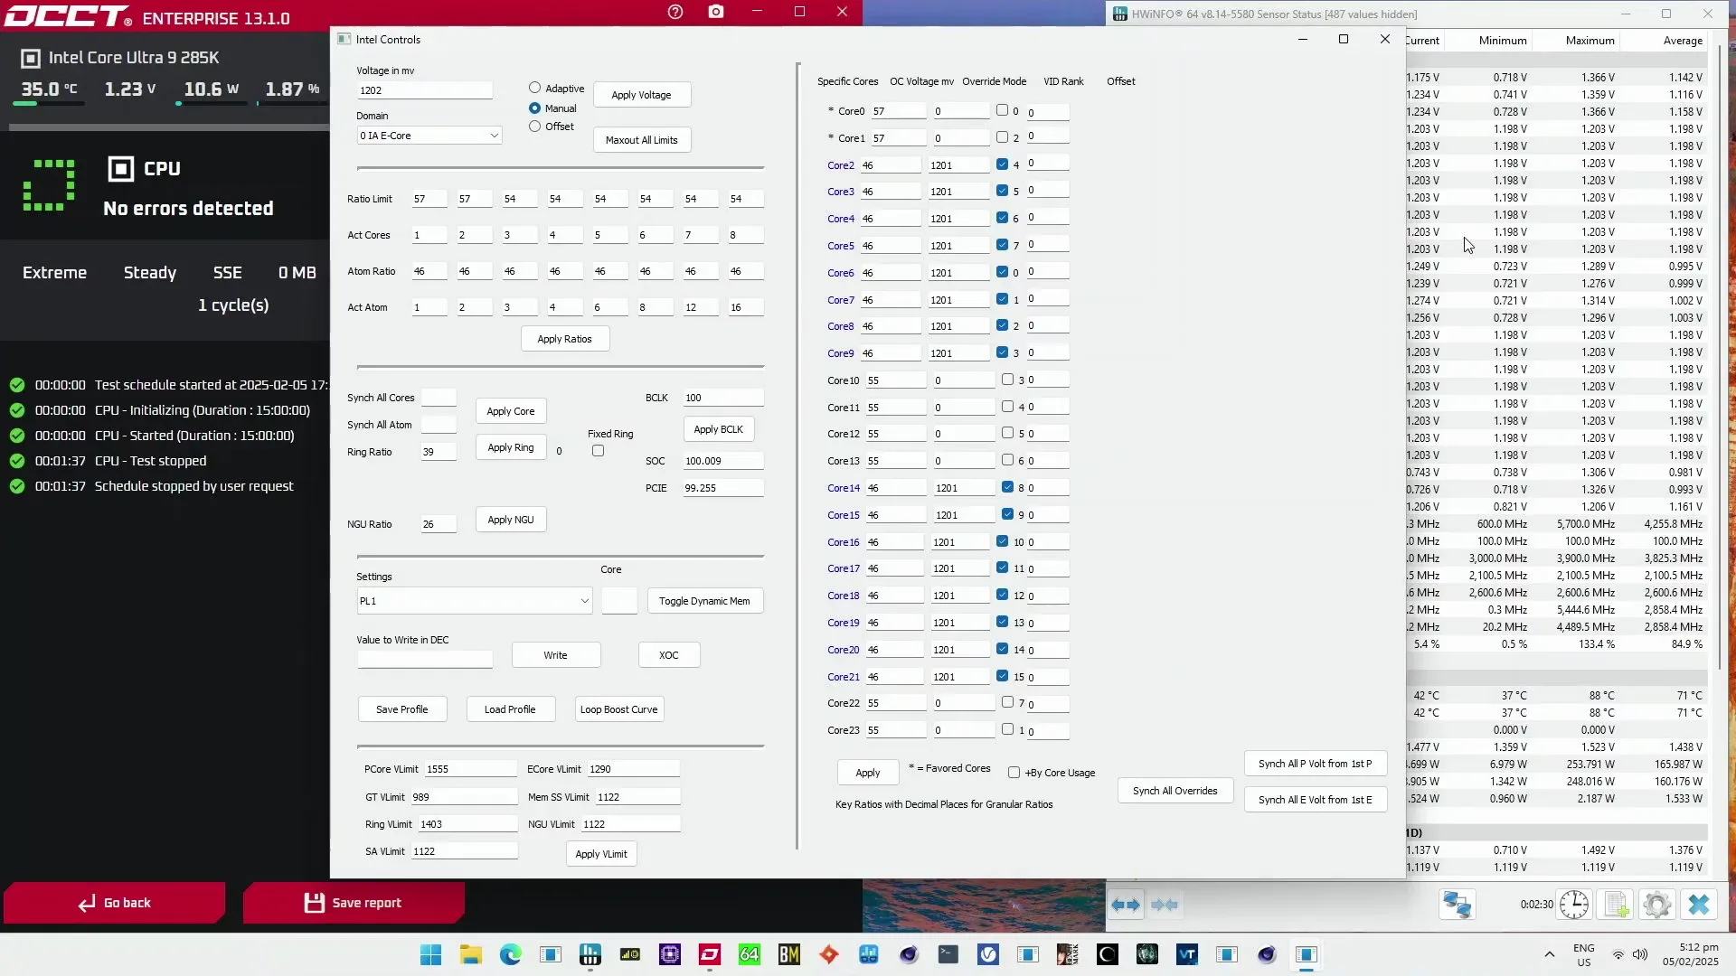Enable +By Core Usage checkbox
The width and height of the screenshot is (1736, 976).
(x=1014, y=773)
